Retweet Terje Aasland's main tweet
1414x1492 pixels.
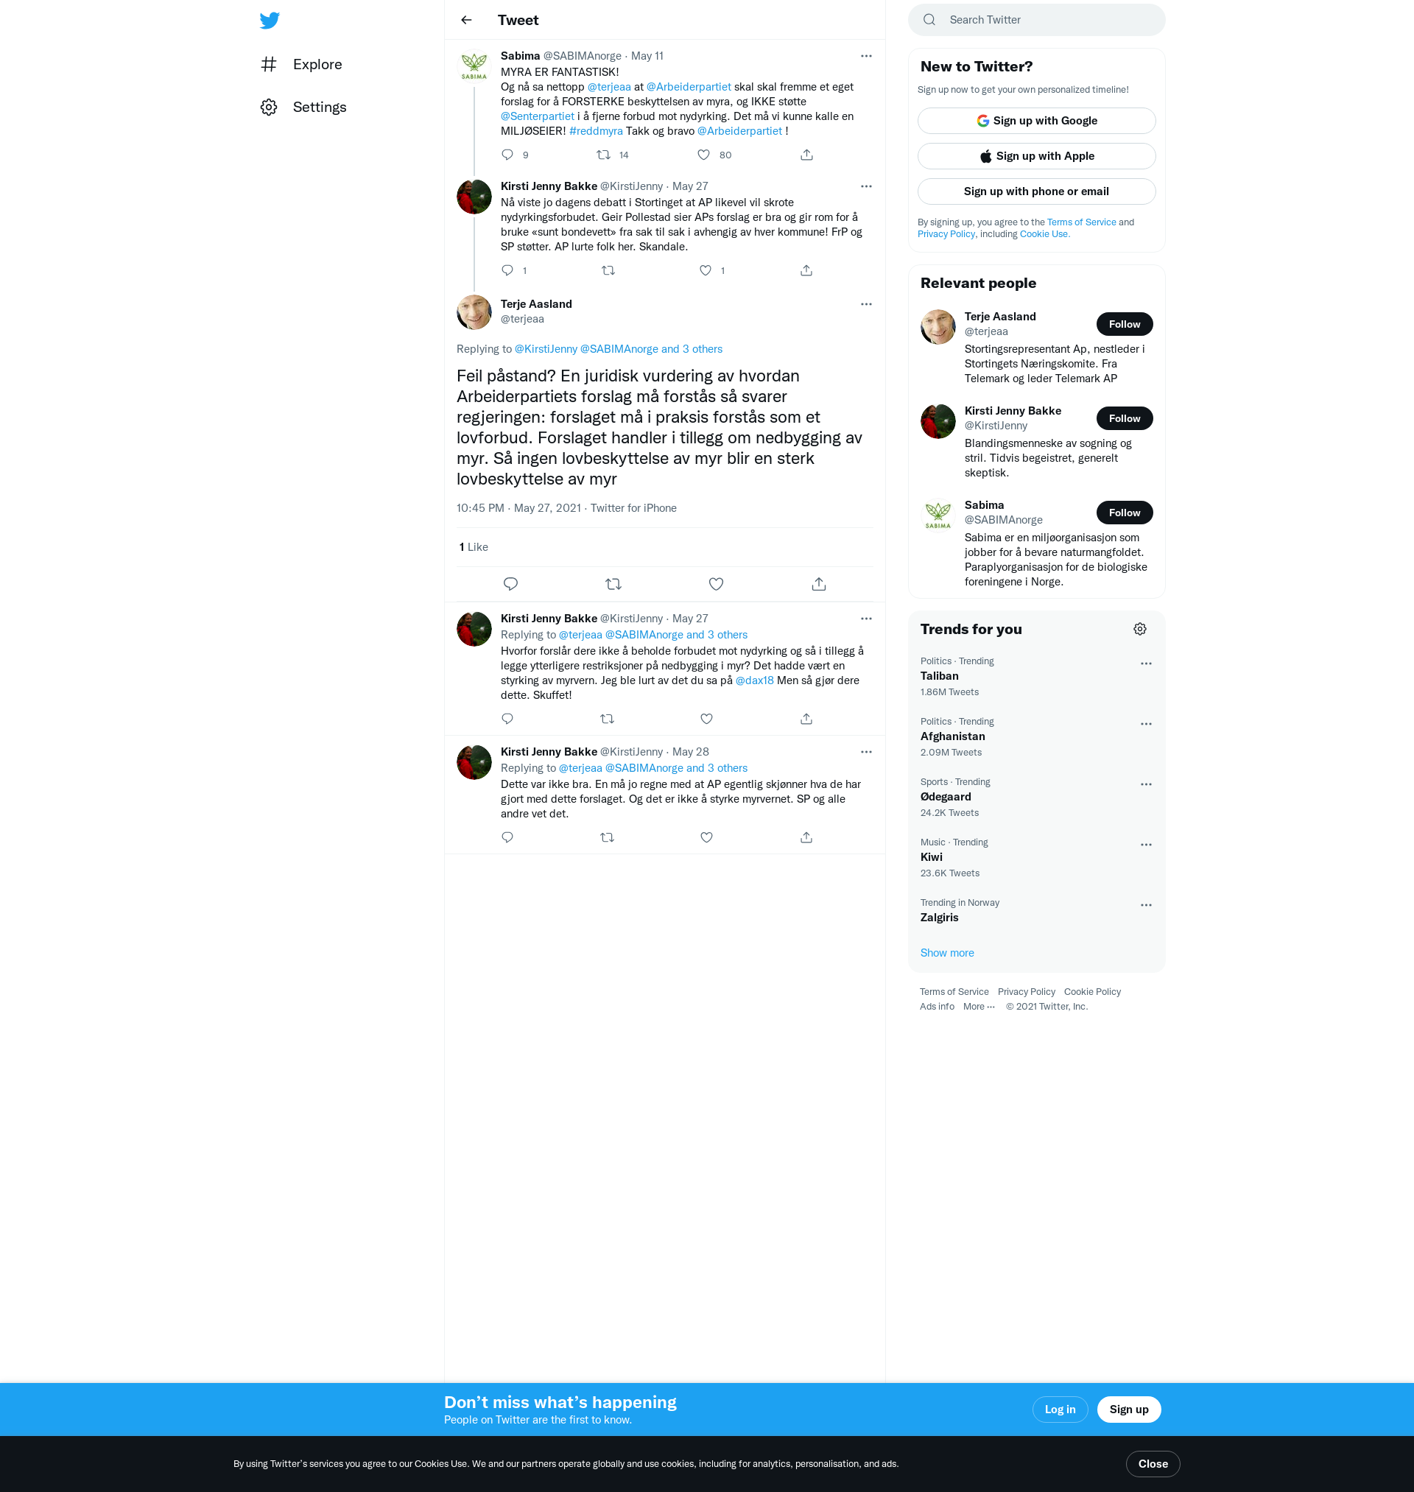pos(613,584)
